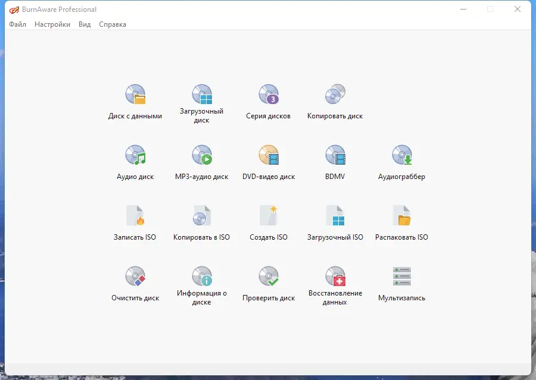The height and width of the screenshot is (380, 536).
Task: Select the Загрузочный ISO option
Action: click(x=335, y=222)
